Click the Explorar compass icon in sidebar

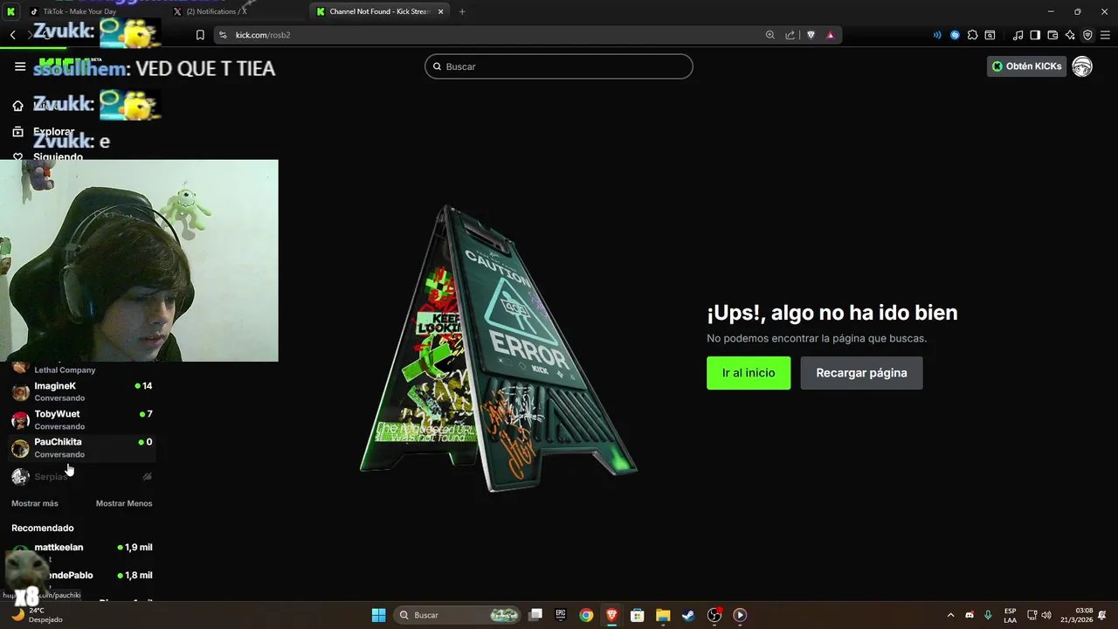coord(17,132)
